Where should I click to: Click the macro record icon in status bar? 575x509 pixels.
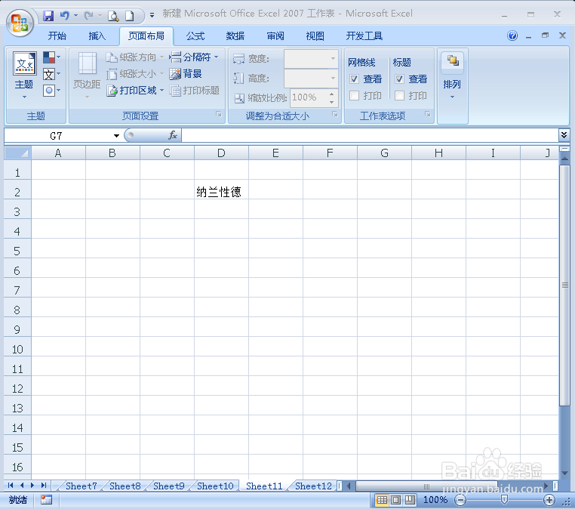point(47,500)
